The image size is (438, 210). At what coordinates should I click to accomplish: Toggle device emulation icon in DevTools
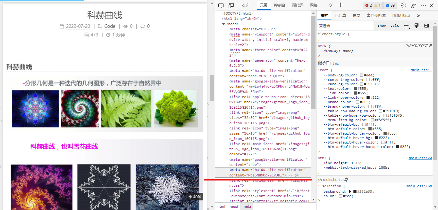coord(231,5)
